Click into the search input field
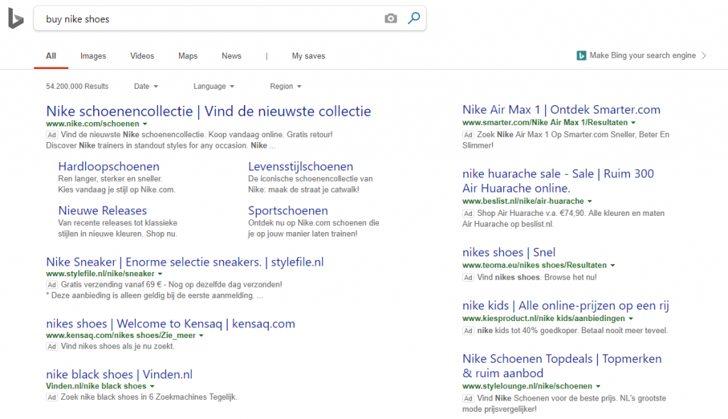The height and width of the screenshot is (419, 728). pos(206,19)
